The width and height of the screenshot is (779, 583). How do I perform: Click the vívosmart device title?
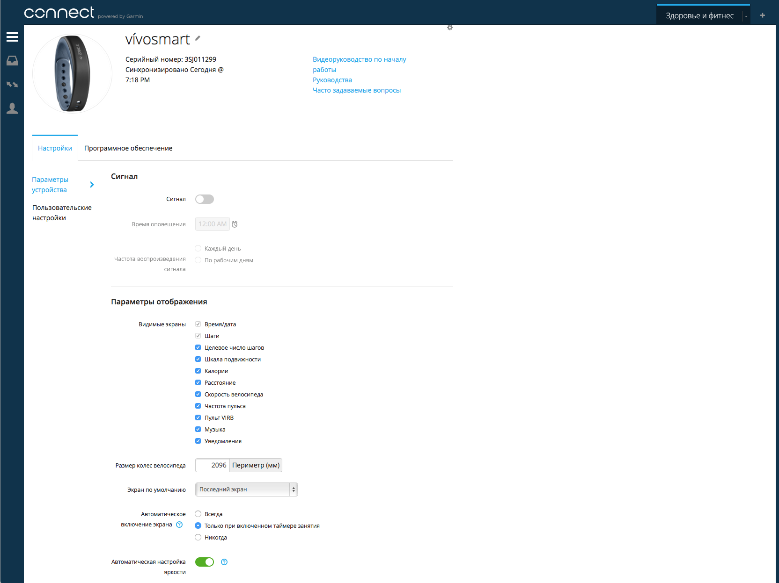(158, 39)
